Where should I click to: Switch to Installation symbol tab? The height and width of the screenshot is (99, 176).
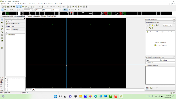tap(37, 16)
